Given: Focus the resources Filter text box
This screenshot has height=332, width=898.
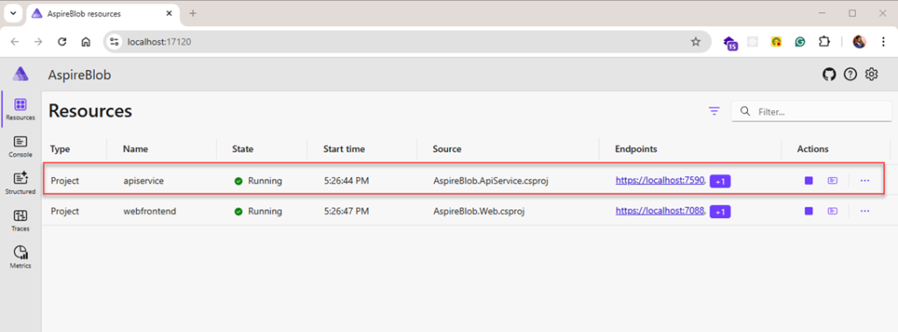Looking at the screenshot, I should click(x=811, y=111).
